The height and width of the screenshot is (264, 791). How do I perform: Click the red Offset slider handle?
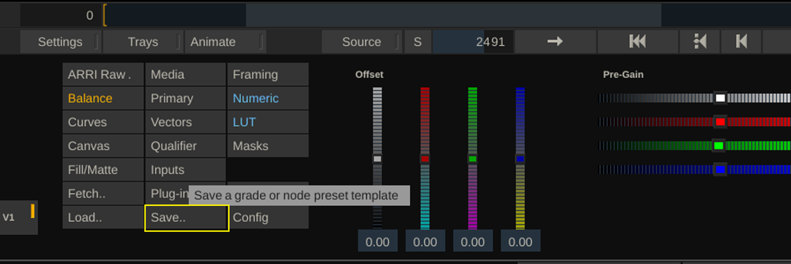click(x=425, y=159)
